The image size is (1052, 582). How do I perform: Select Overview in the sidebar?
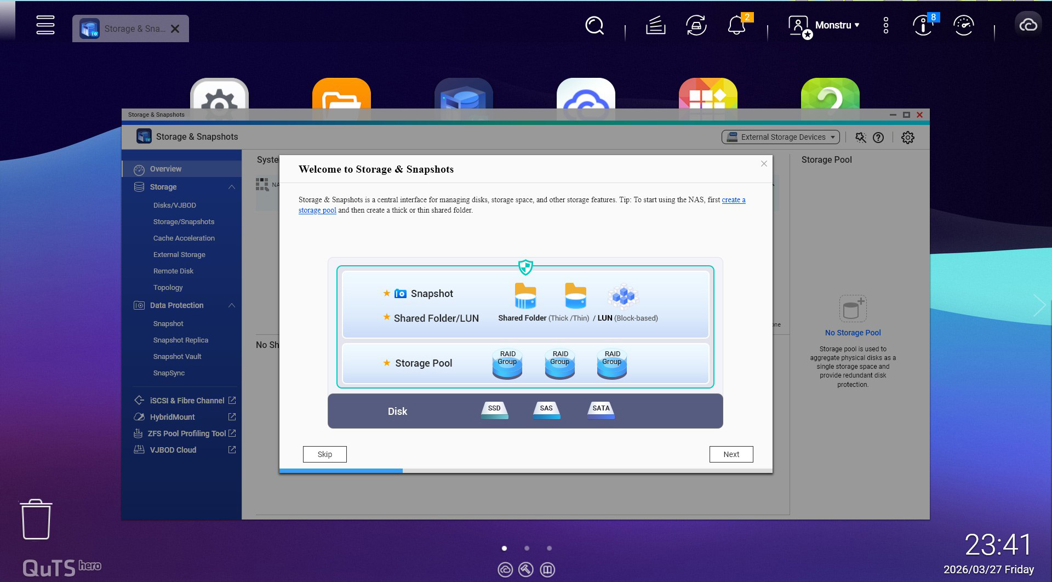[165, 169]
